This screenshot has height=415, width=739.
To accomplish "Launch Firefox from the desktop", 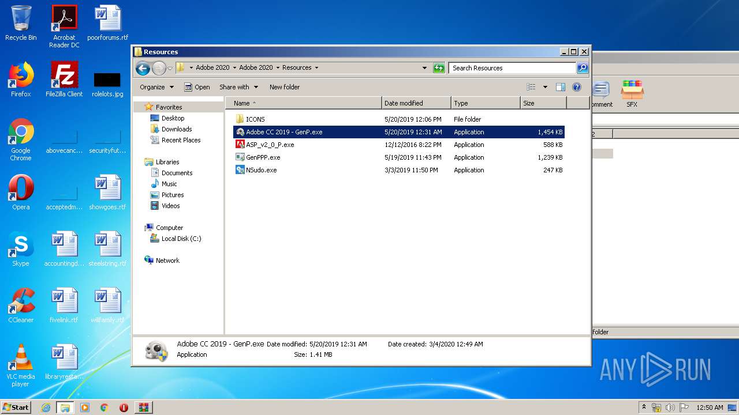I will pyautogui.click(x=21, y=80).
